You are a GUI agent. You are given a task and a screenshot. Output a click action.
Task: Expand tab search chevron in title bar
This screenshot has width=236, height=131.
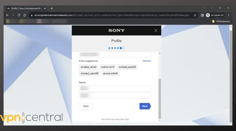[203, 8]
